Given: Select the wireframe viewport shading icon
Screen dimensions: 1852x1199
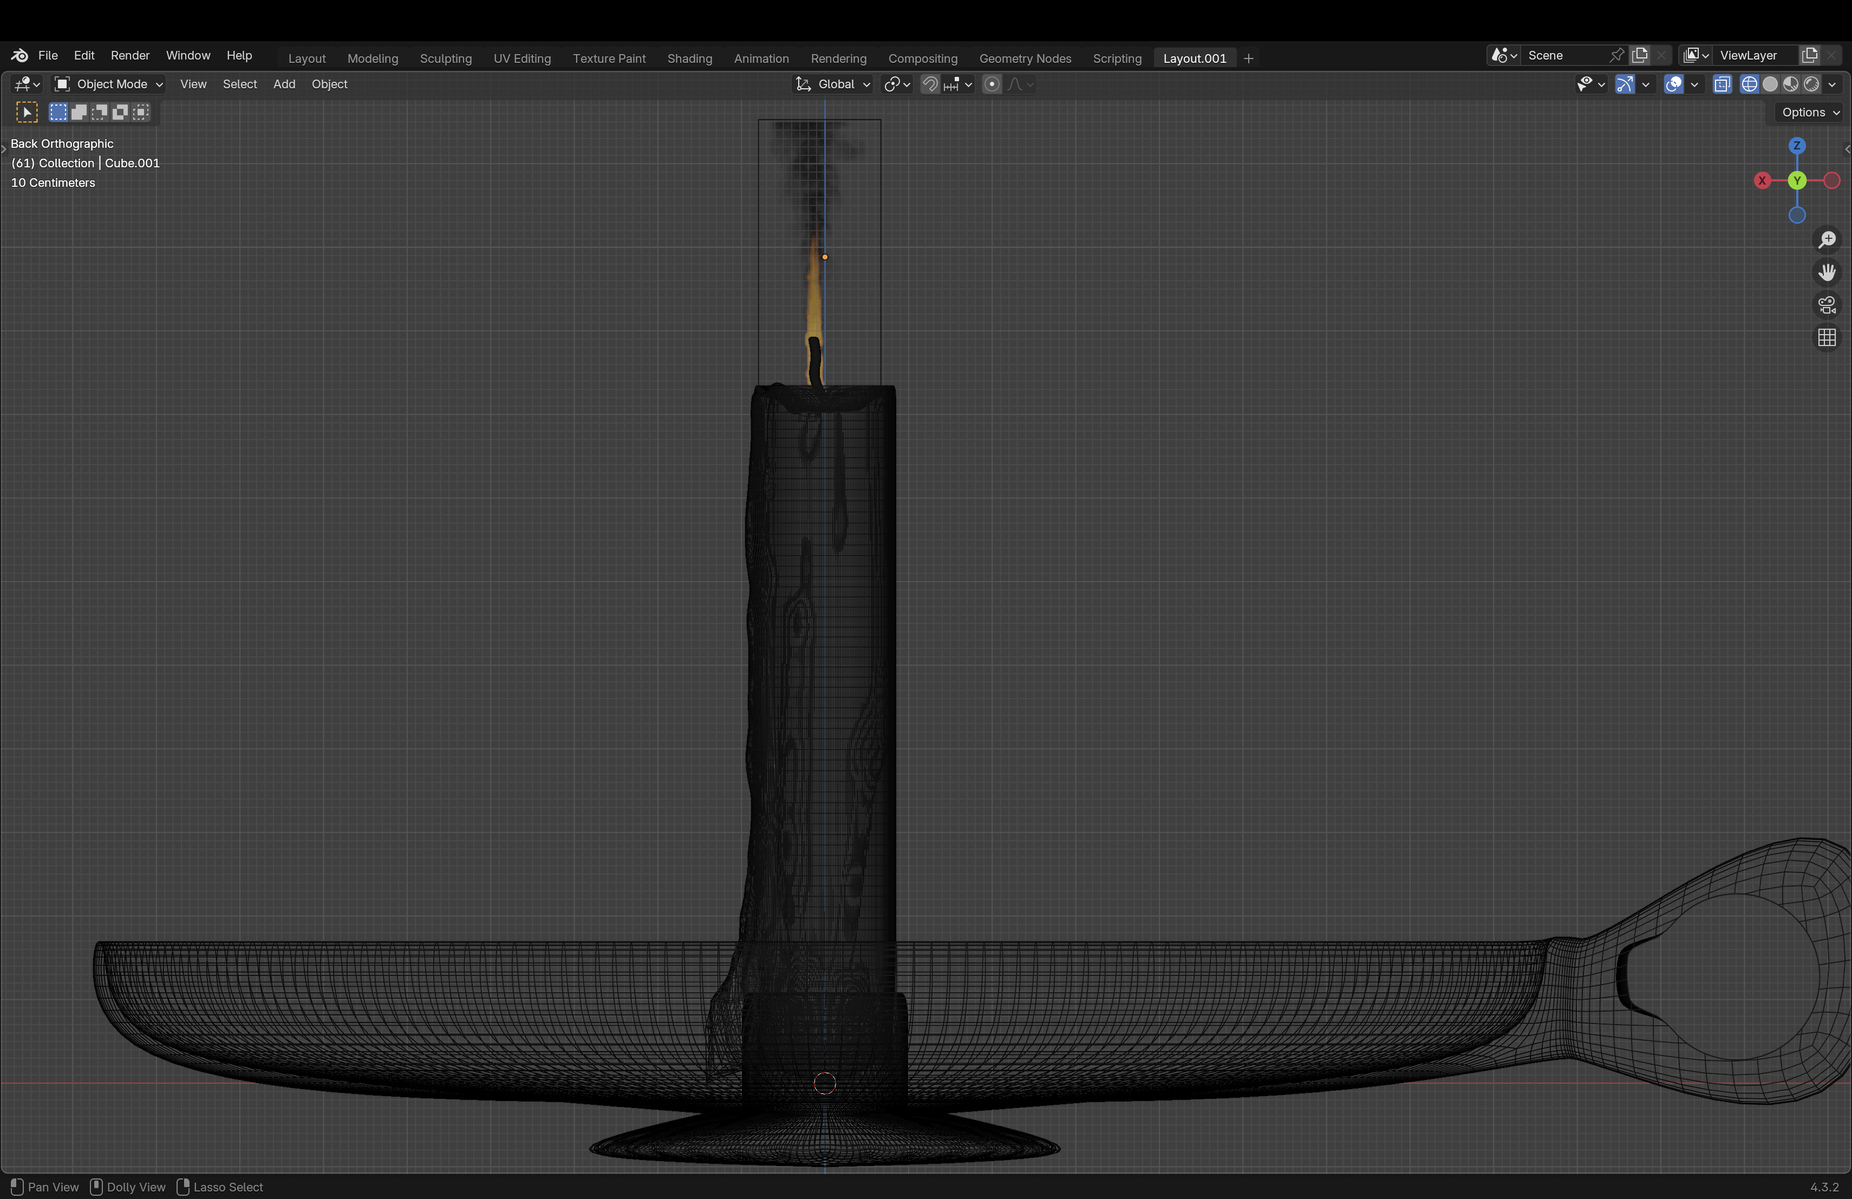Looking at the screenshot, I should pos(1749,84).
